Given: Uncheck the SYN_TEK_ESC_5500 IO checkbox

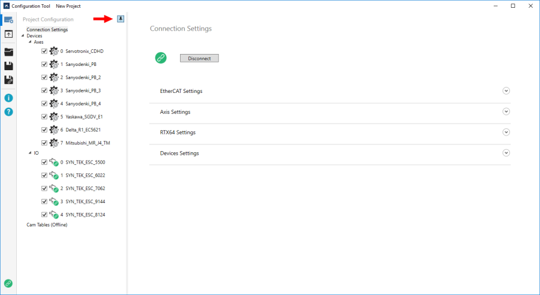Looking at the screenshot, I should click(x=44, y=162).
